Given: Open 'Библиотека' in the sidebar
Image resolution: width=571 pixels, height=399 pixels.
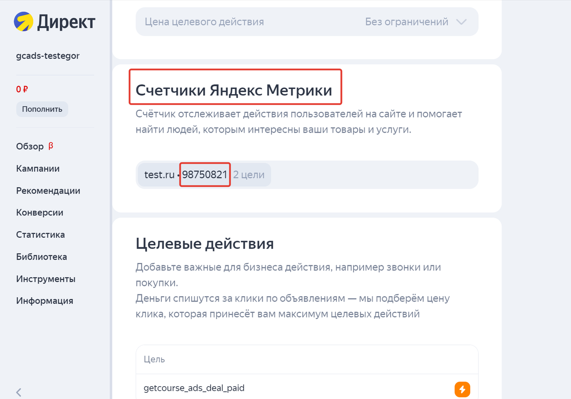Looking at the screenshot, I should [x=41, y=257].
